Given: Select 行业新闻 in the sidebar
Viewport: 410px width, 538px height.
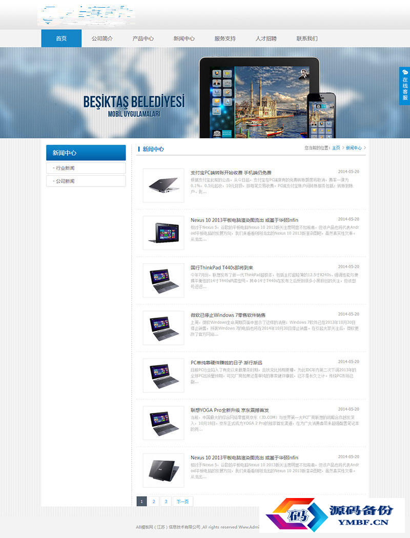Looking at the screenshot, I should pos(86,168).
